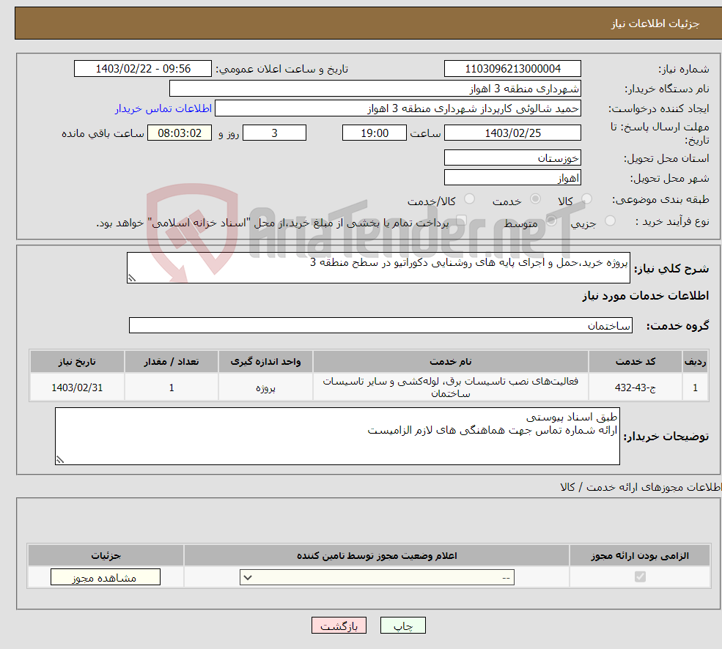Click the اطلاعات مجوزهای ارائه خدمت / کالا heading

pos(641,487)
